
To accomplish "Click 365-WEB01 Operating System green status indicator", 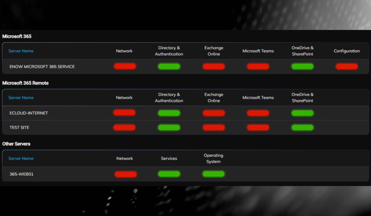I will [x=214, y=174].
